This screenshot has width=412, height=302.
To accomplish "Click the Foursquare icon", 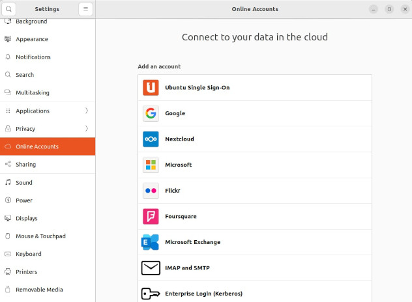I will [151, 216].
